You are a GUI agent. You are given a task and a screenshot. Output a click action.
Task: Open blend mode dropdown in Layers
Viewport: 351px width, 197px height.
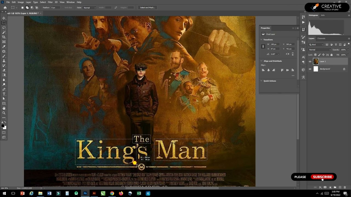click(320, 50)
